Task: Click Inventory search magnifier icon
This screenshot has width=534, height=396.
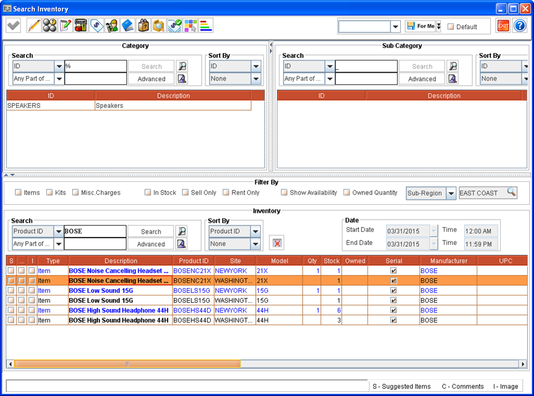Action: click(182, 231)
